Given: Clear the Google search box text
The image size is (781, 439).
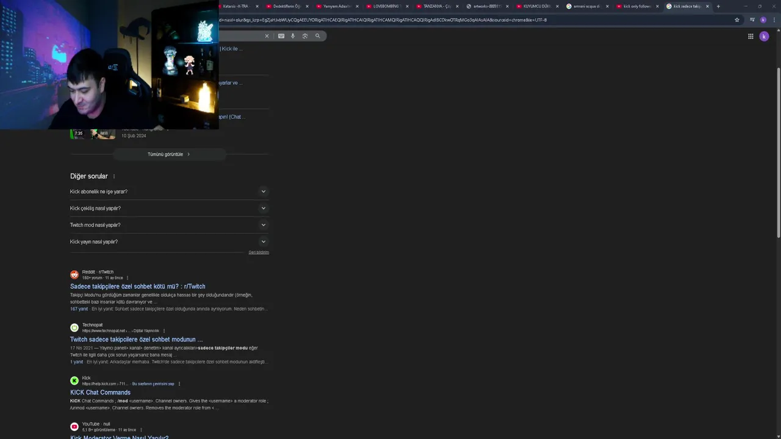Looking at the screenshot, I should (x=267, y=36).
